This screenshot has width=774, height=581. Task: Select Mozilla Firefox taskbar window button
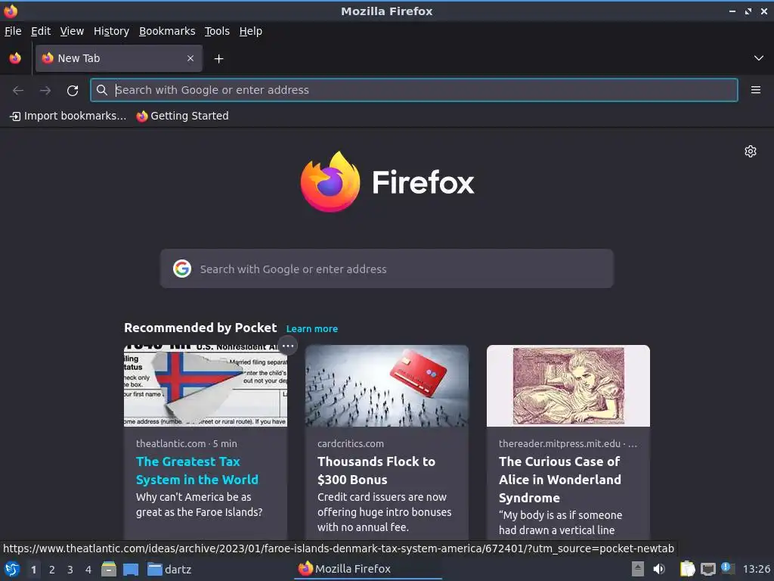[x=368, y=569]
